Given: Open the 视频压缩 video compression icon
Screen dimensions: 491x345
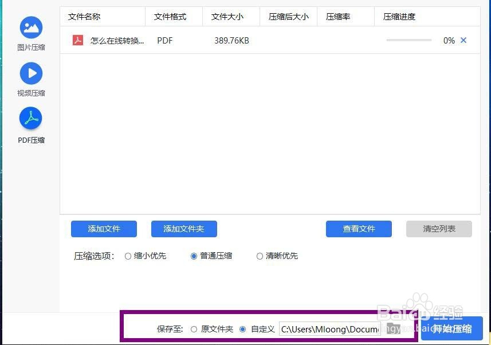Looking at the screenshot, I should pos(31,73).
